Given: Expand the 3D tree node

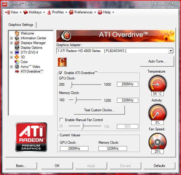Looking at the screenshot, I should [11, 57].
